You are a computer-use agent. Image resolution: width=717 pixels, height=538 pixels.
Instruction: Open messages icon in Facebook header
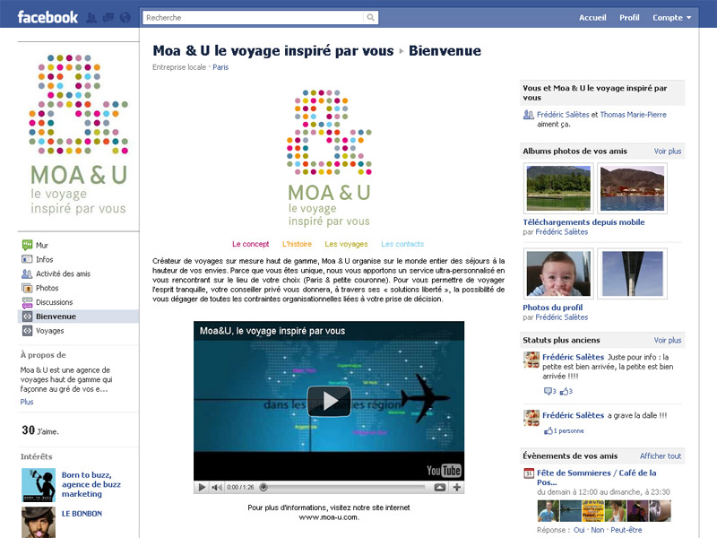coord(108,17)
